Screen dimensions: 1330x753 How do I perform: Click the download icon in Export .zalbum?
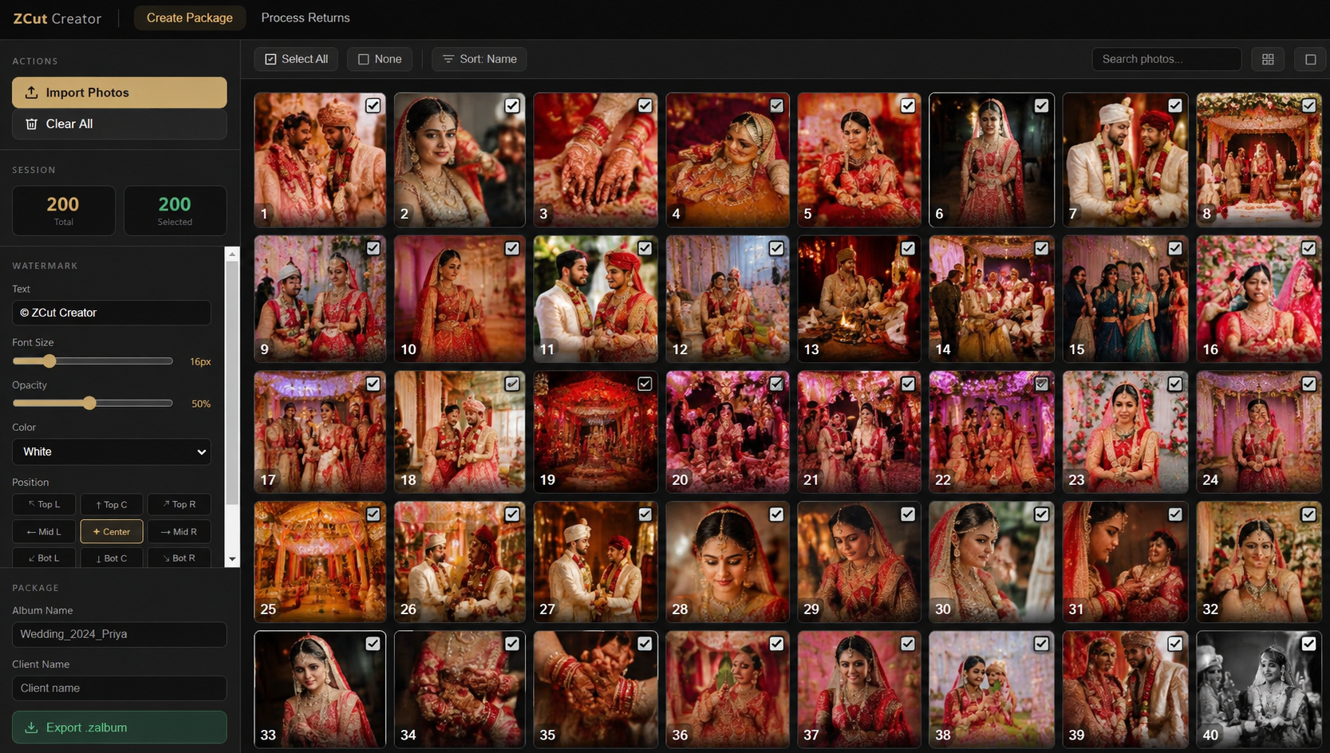31,727
